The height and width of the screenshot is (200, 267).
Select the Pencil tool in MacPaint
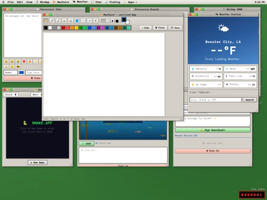pyautogui.click(x=45, y=21)
